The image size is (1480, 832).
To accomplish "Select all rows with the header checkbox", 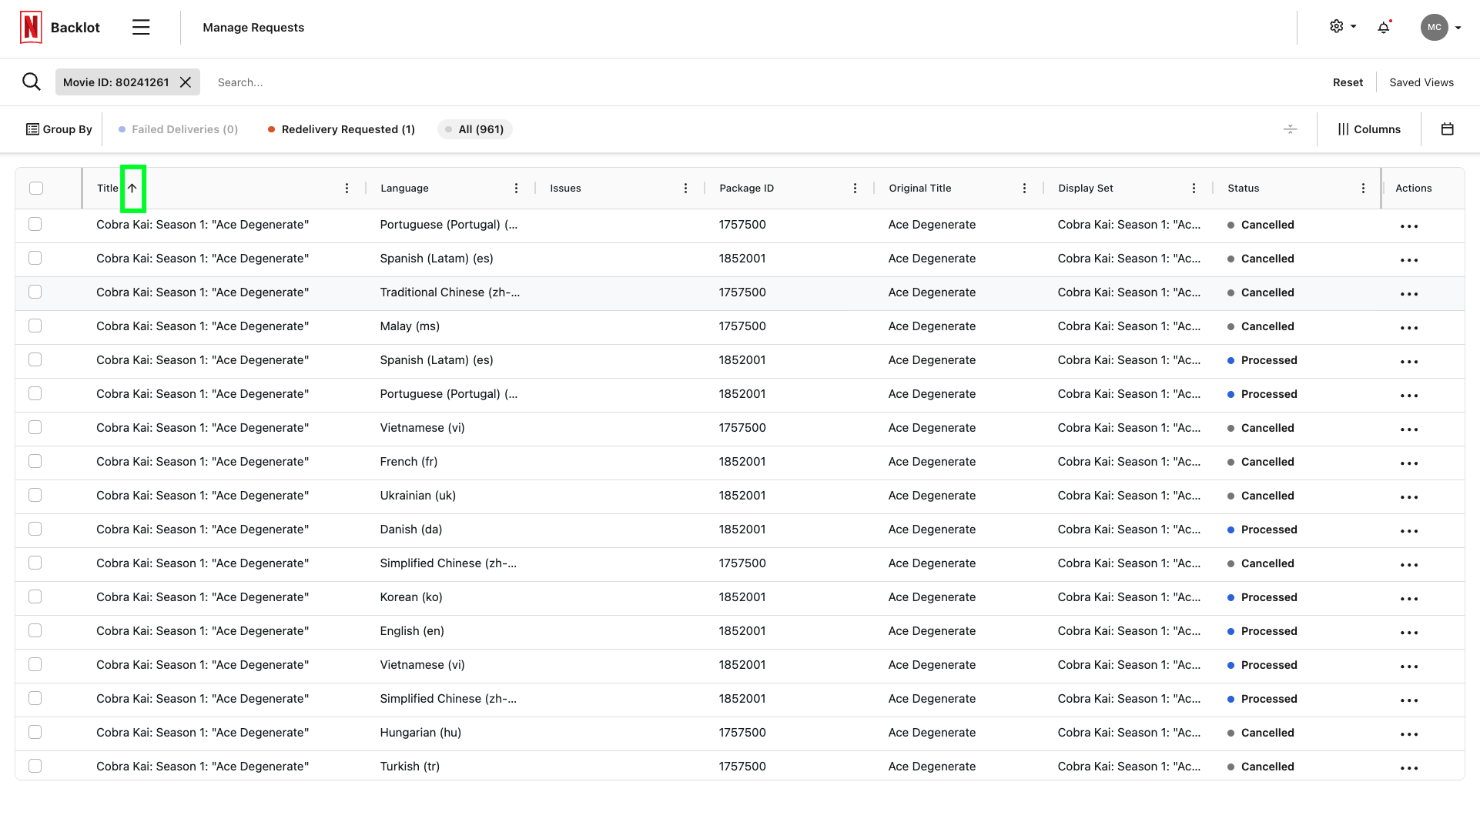I will coord(35,187).
